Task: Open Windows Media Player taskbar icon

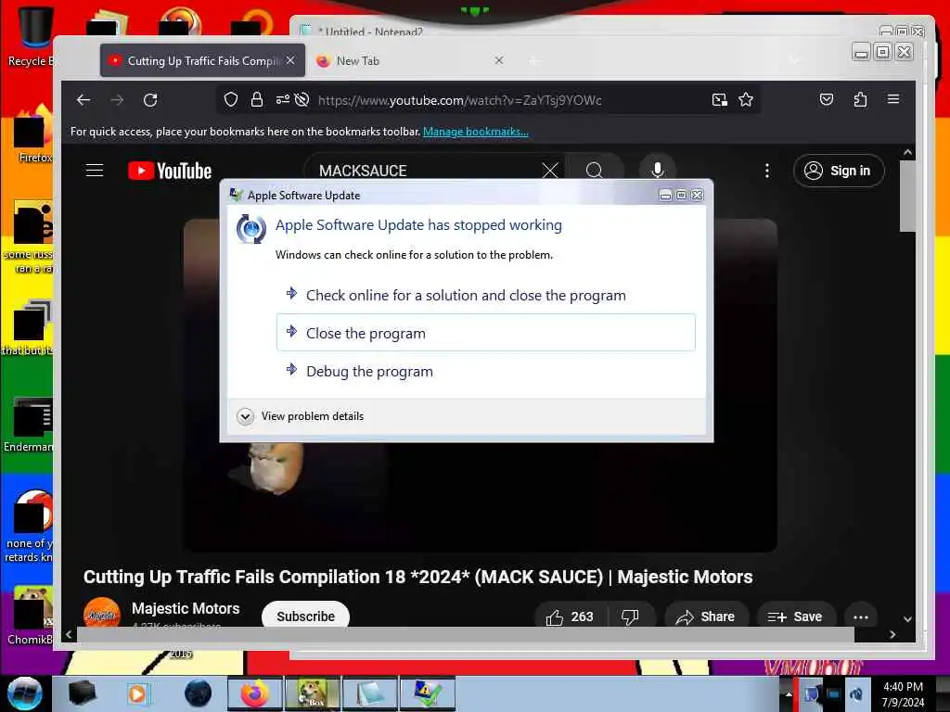Action: point(137,693)
